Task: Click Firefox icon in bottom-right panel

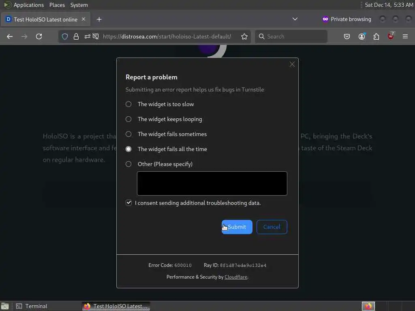Action: [368, 306]
